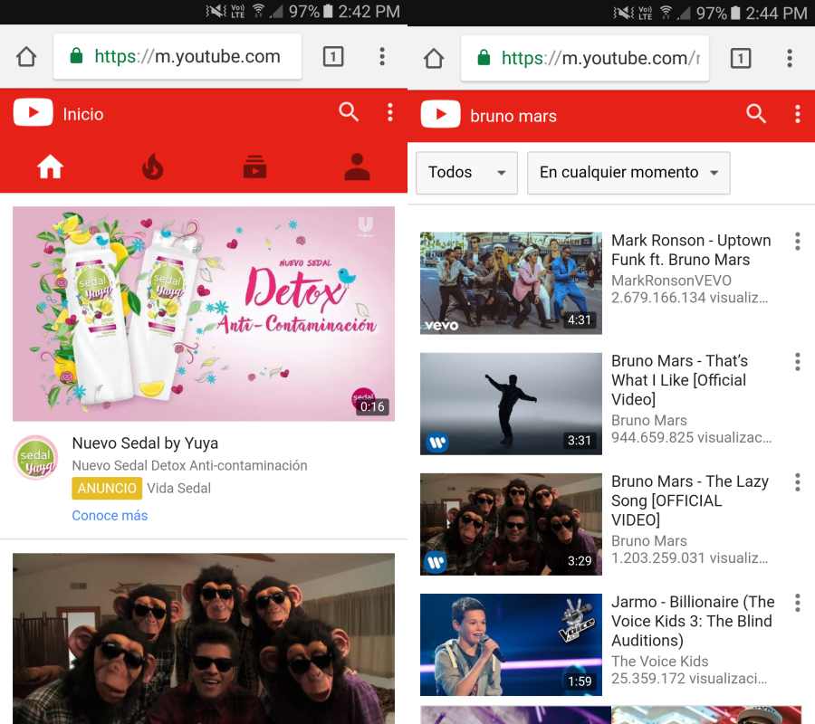This screenshot has height=724, width=815.
Task: Open Chrome overflow menu in right screen
Action: tap(790, 58)
